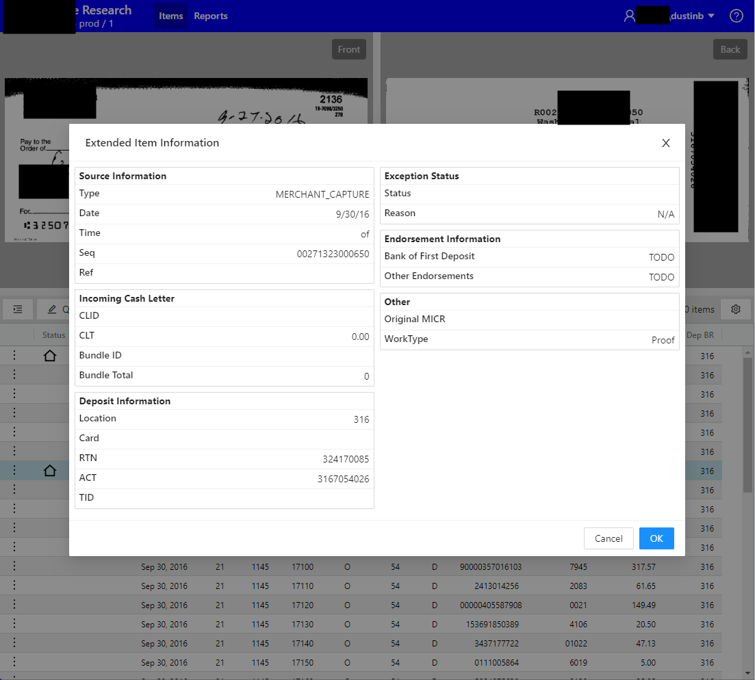Click the OK button in the dialog
Screen dimensions: 755x680
coord(656,538)
